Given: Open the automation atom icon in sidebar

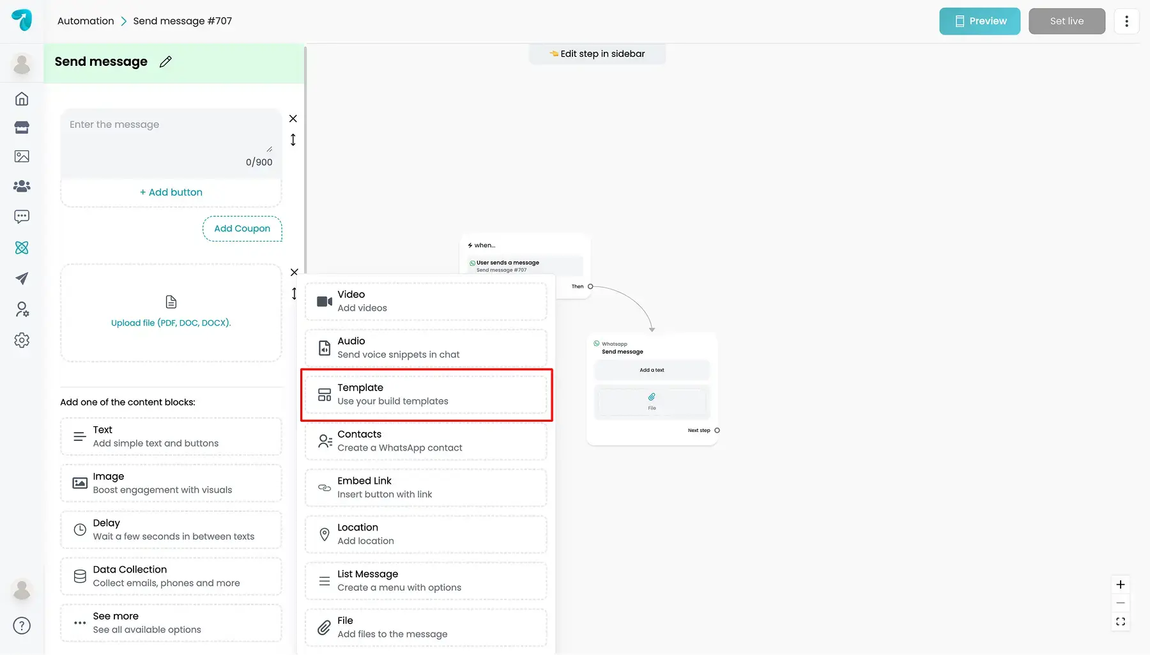Looking at the screenshot, I should coord(22,247).
